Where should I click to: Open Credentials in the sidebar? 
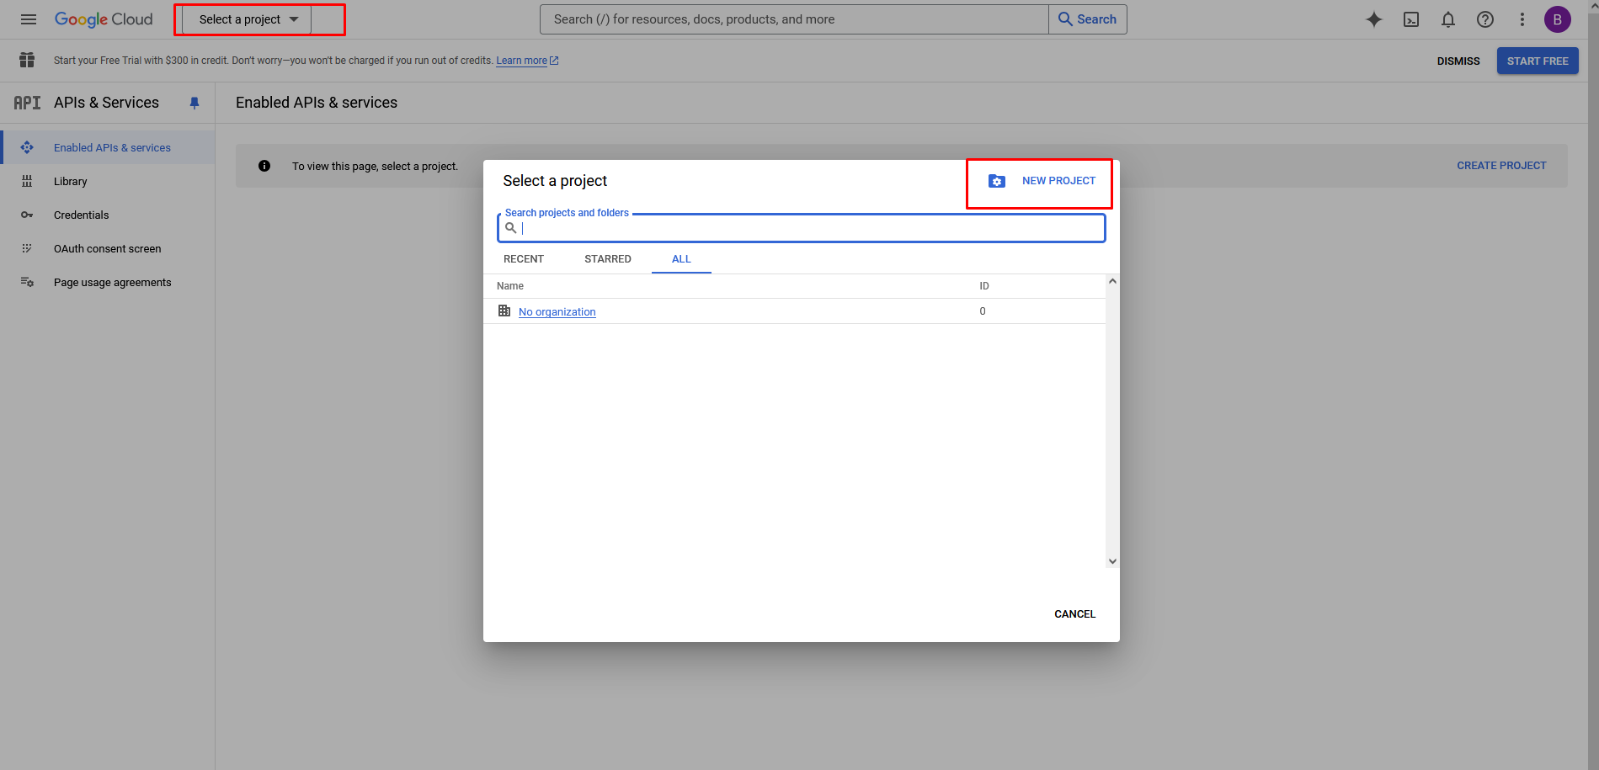81,215
